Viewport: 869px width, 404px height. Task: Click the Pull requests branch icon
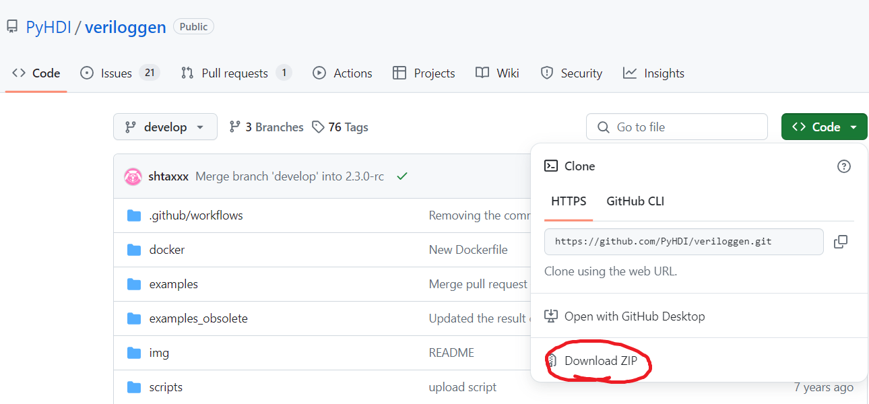pos(187,73)
